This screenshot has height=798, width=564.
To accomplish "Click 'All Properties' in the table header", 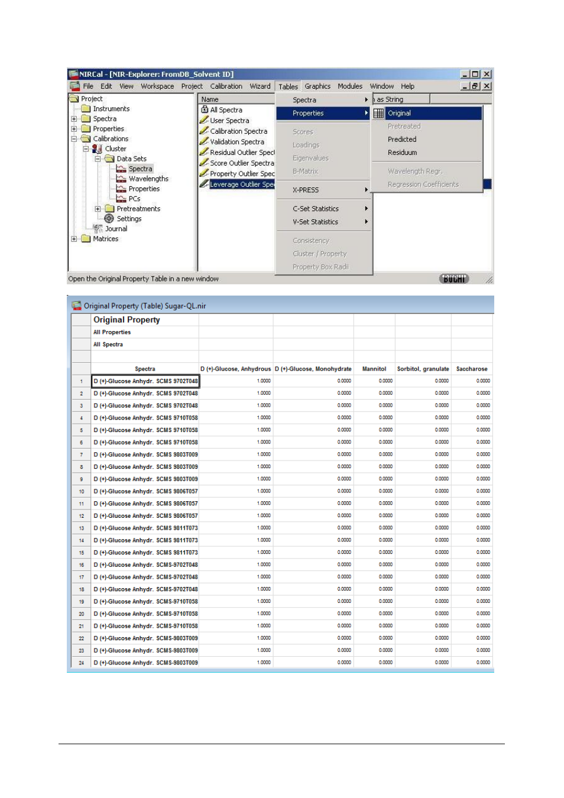I will point(112,332).
